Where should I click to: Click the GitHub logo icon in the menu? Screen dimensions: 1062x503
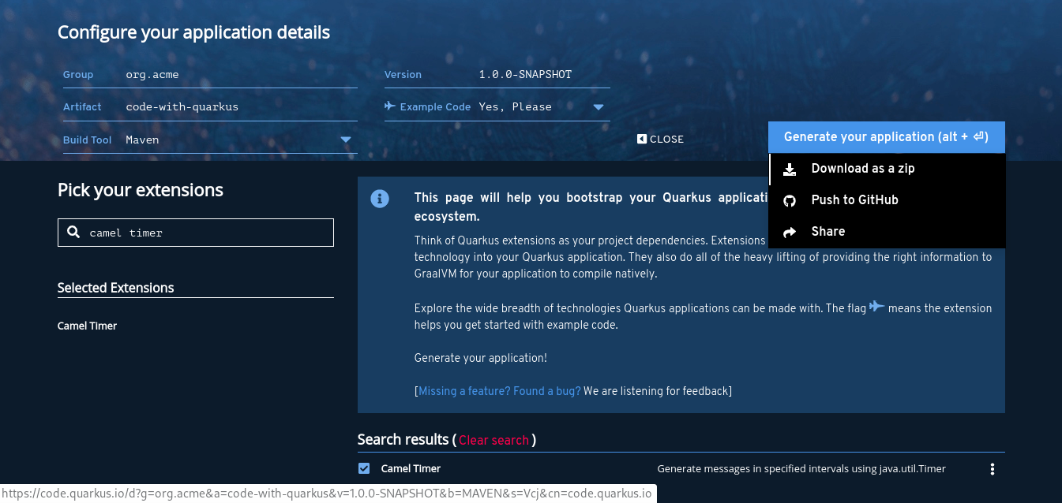789,200
